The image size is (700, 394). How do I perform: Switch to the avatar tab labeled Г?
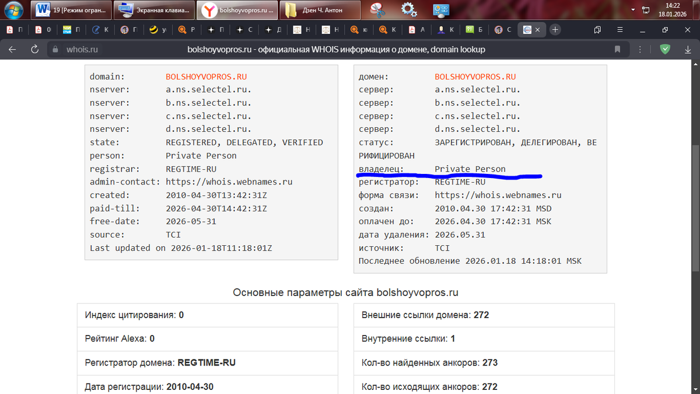click(x=129, y=29)
